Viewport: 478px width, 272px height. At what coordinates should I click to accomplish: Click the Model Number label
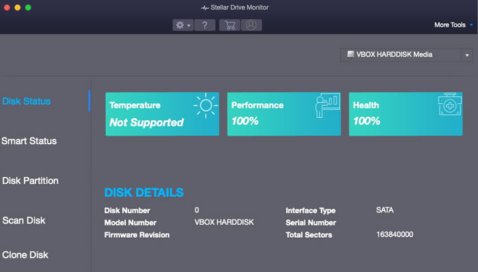(x=130, y=223)
